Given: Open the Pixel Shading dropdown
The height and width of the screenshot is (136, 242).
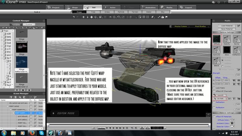Looking at the screenshot, I should pos(201,26).
